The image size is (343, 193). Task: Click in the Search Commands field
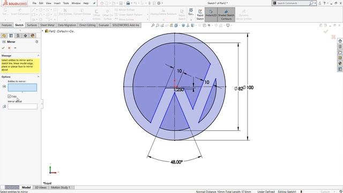tap(292, 3)
